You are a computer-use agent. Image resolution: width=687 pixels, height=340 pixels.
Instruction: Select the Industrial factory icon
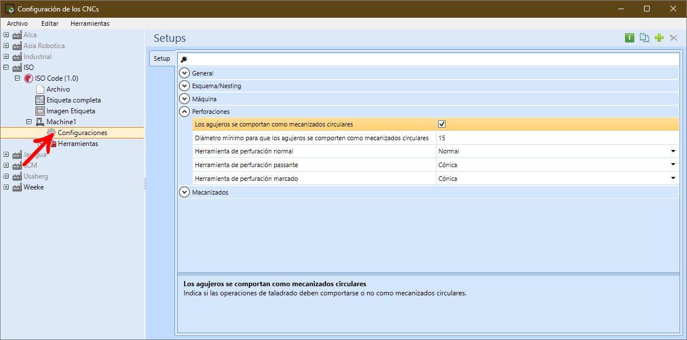[x=17, y=57]
